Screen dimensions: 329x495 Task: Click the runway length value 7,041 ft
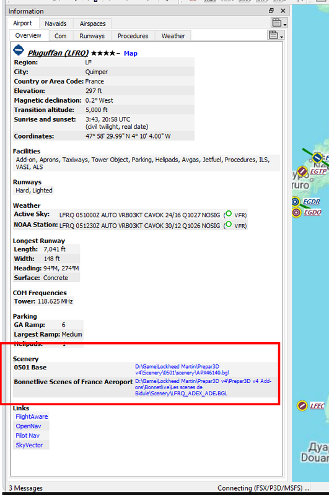pos(55,249)
